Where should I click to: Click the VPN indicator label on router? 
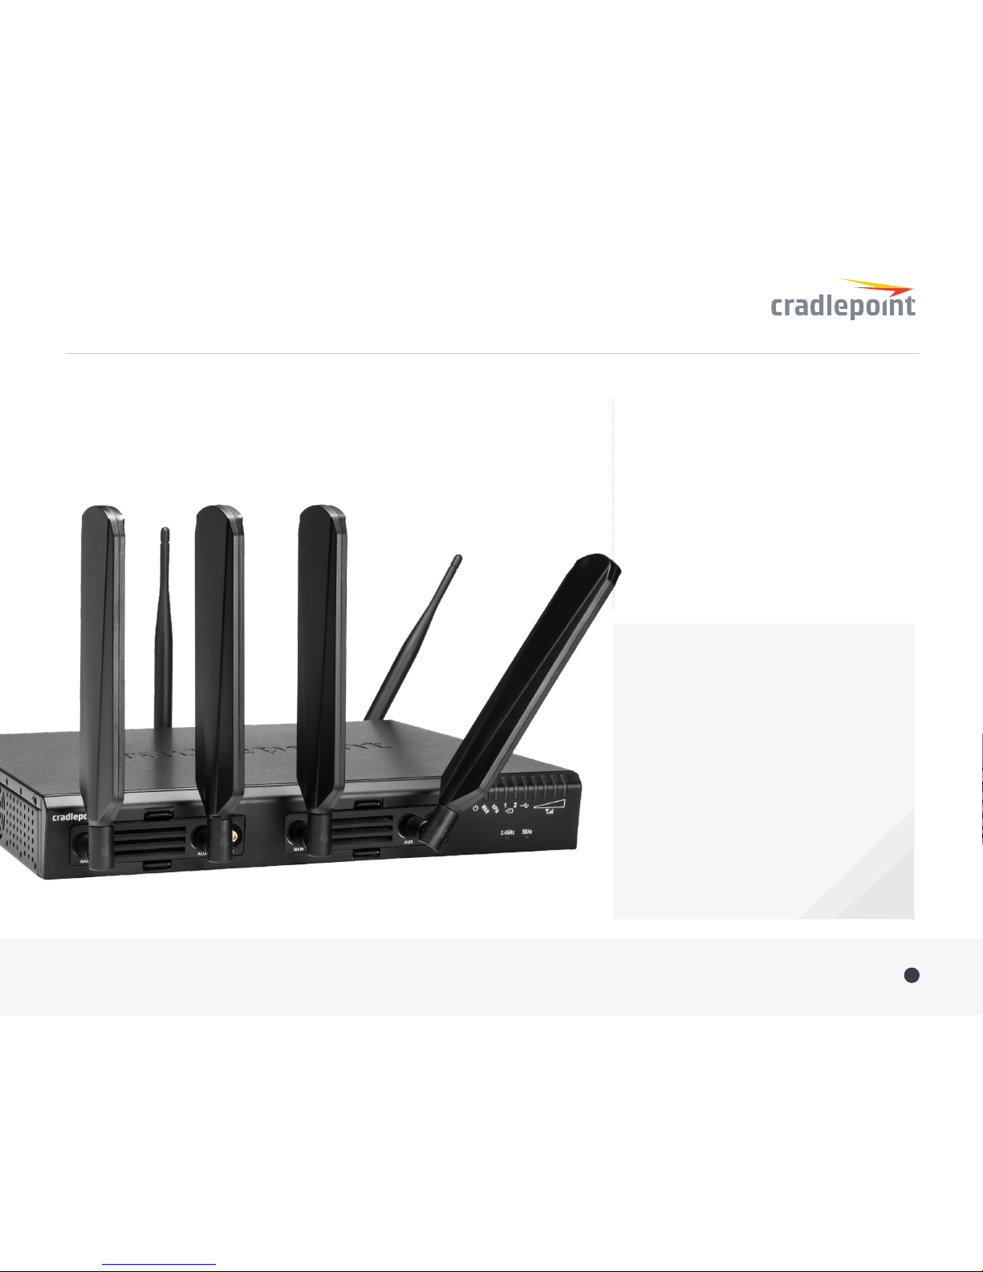[x=495, y=809]
